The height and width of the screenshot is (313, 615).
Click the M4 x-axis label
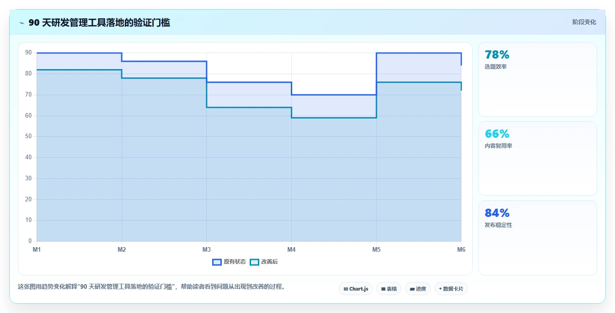tap(291, 249)
